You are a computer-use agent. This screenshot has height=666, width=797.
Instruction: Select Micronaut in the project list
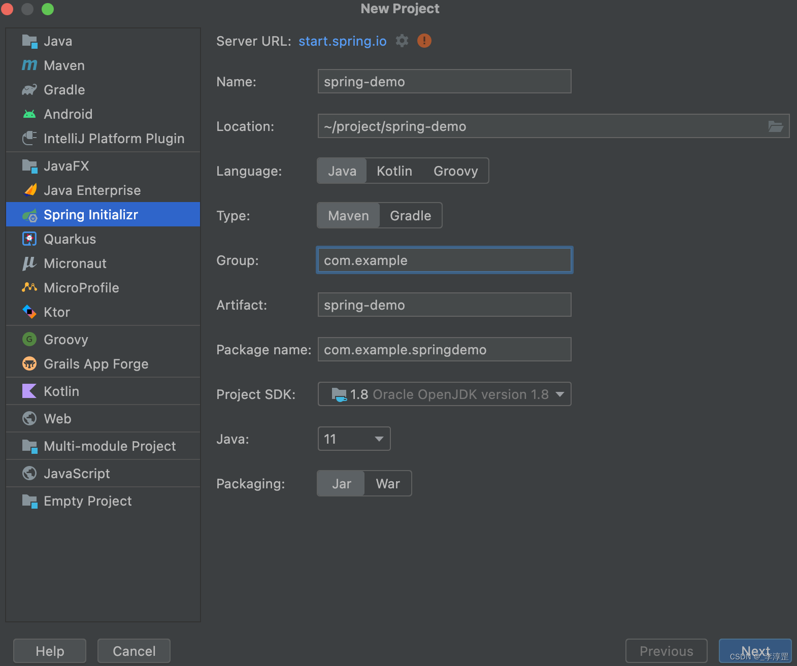point(103,263)
